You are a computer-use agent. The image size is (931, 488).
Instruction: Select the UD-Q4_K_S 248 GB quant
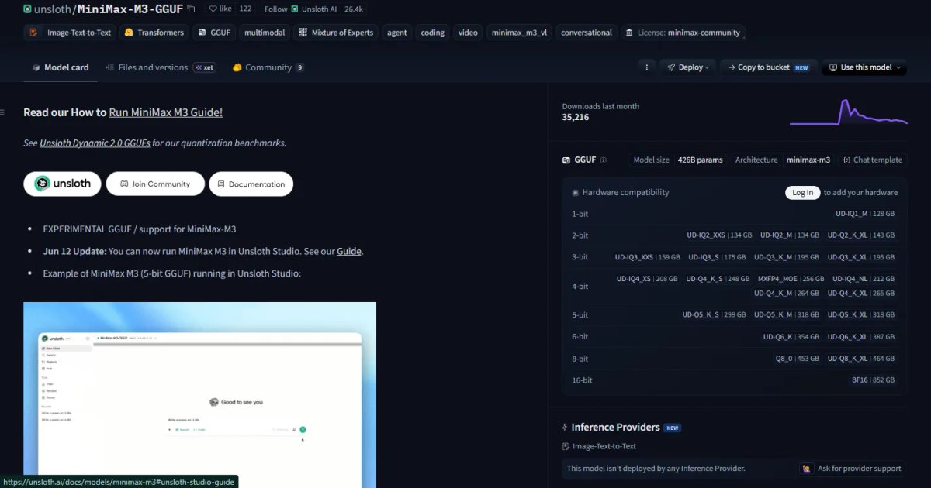(x=718, y=278)
